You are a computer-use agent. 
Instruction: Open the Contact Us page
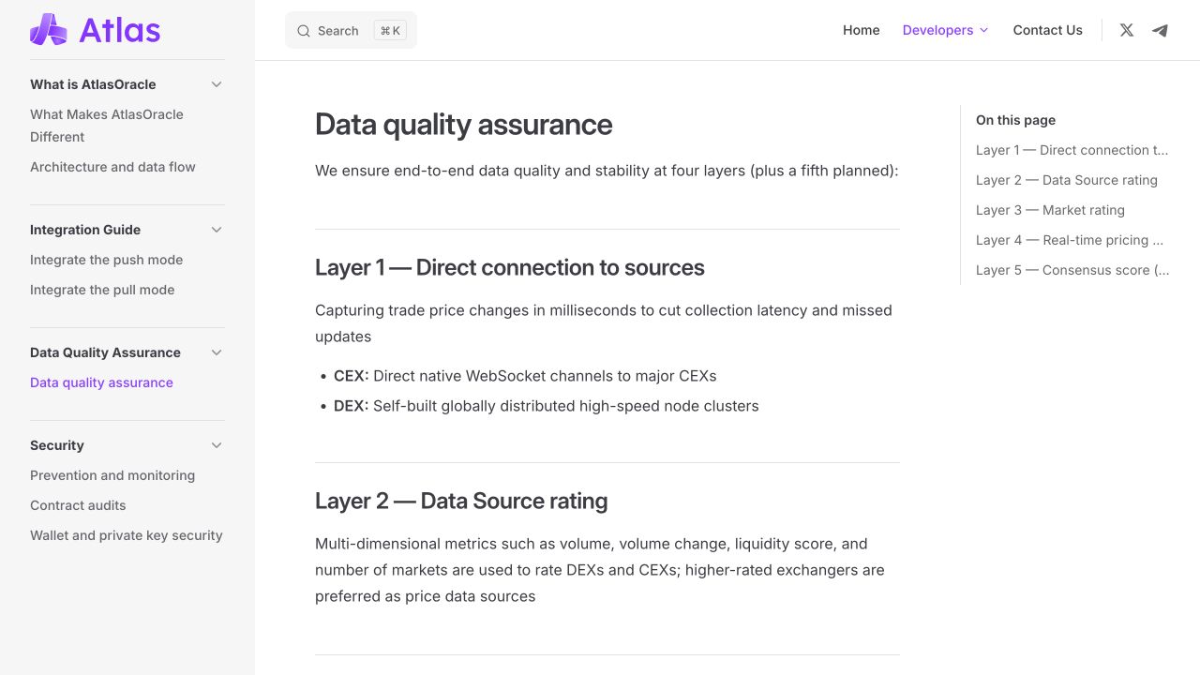(x=1047, y=30)
